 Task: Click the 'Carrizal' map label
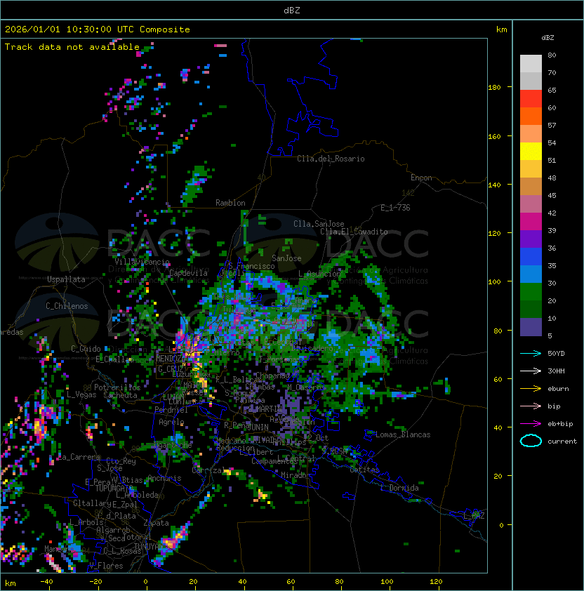pyautogui.click(x=209, y=470)
